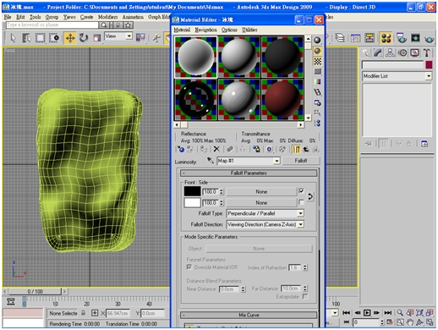Viewport: 438px width, 330px height.
Task: Click the second None map button
Action: point(261,202)
